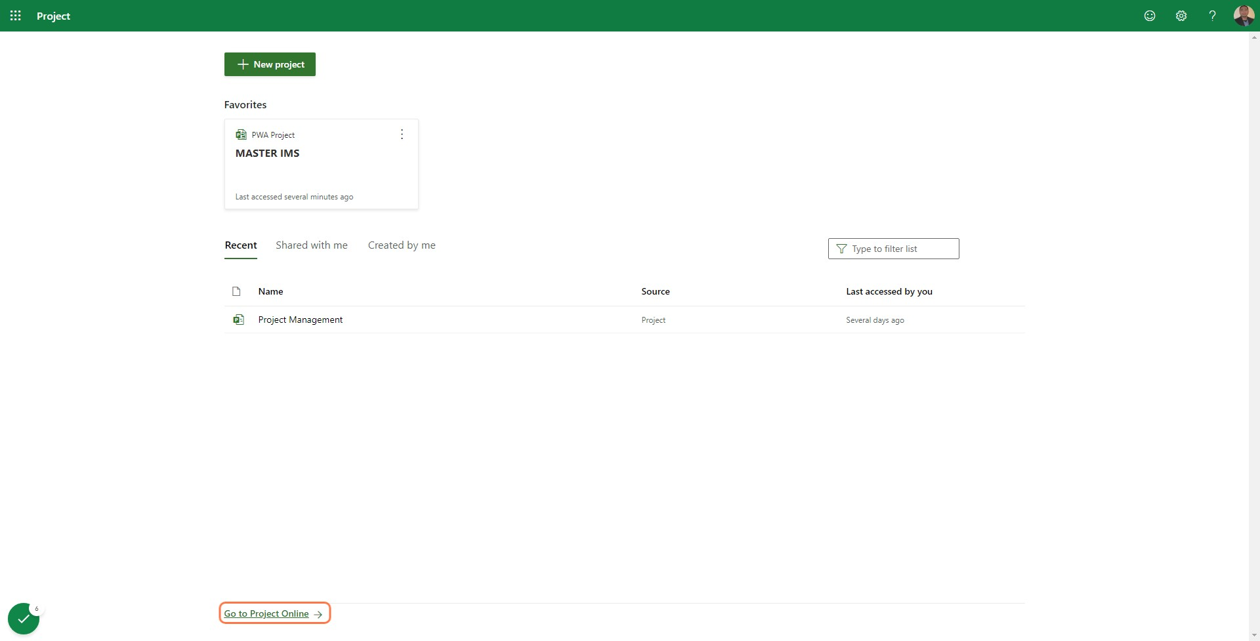The height and width of the screenshot is (641, 1260).
Task: Click the green checkmark badge icon
Action: [24, 619]
